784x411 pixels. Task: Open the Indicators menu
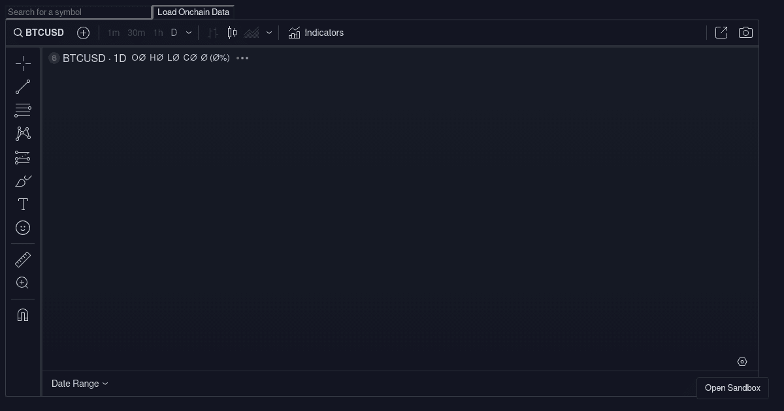316,33
